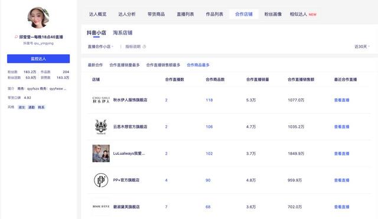Viewport: 378px width, 219px height.
Task: Sort by 合作商品最多
Action: 198,65
